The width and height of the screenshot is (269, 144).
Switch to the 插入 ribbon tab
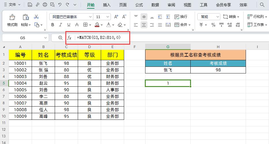(107, 5)
